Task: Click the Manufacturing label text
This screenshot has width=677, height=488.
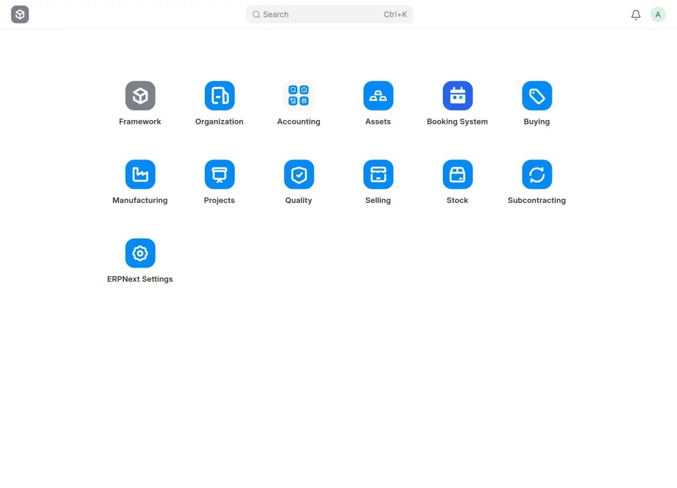Action: 140,201
